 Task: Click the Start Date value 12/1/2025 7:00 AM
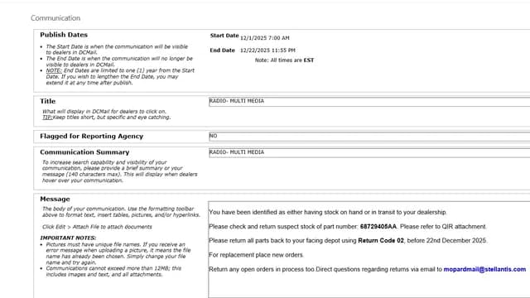265,38
